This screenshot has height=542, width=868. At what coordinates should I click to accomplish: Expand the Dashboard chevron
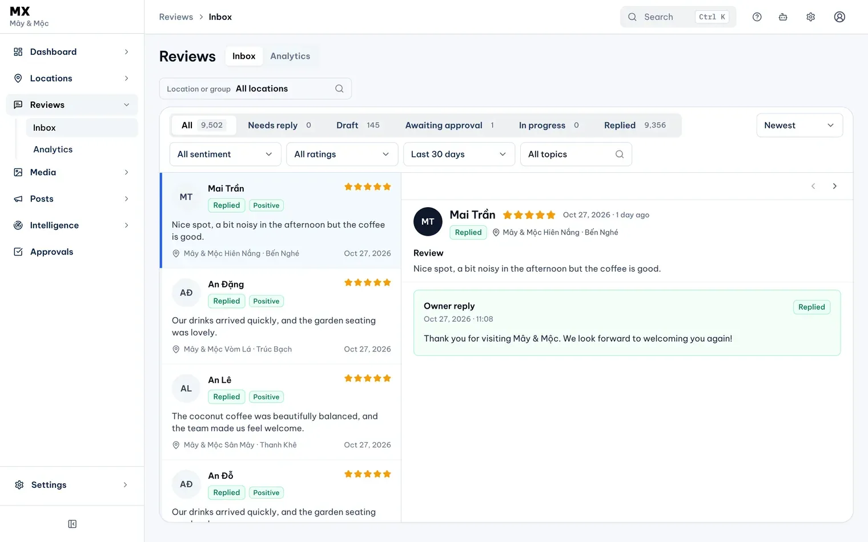(x=127, y=52)
